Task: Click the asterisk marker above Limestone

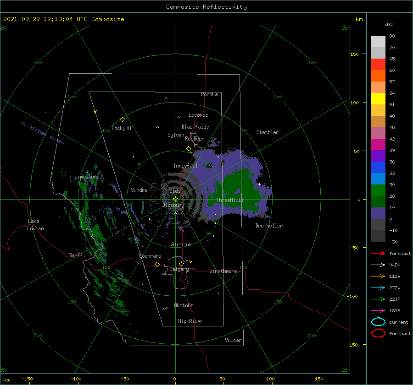Action: coord(87,173)
